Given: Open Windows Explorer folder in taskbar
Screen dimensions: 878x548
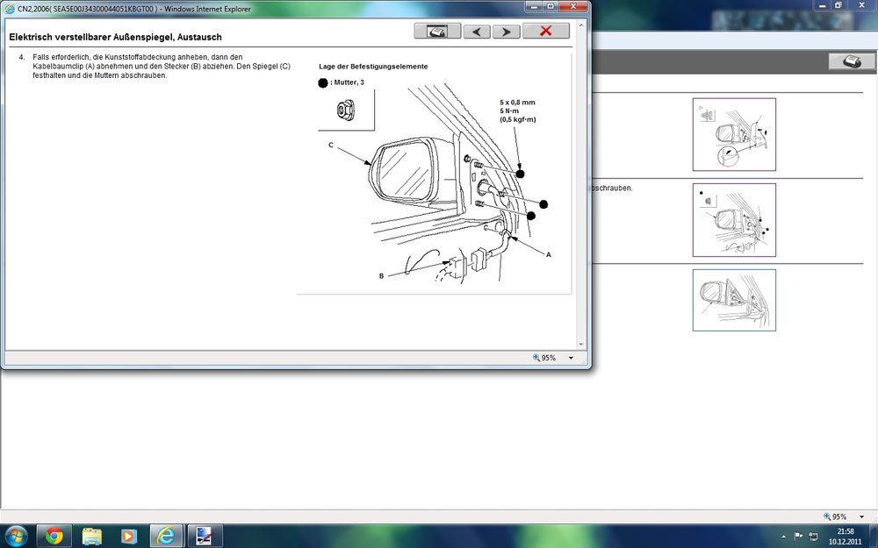Looking at the screenshot, I should pyautogui.click(x=91, y=535).
